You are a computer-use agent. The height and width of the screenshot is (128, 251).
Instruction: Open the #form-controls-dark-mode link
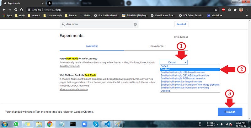(x=74, y=89)
